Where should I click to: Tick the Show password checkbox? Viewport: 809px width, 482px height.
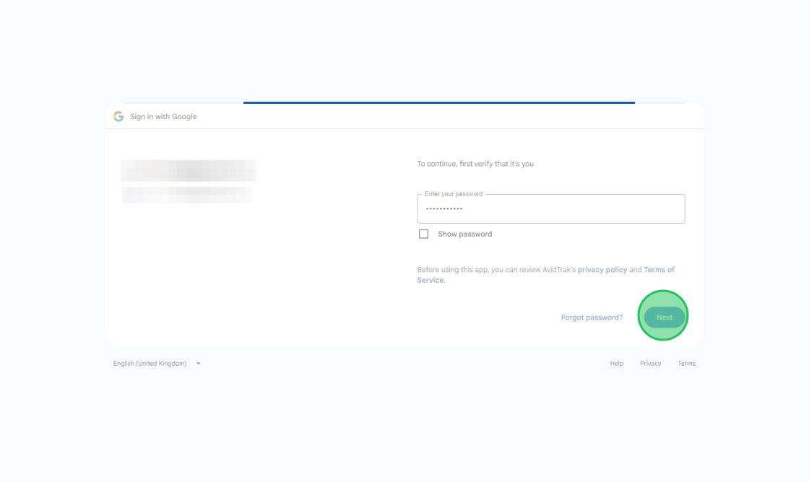(423, 234)
